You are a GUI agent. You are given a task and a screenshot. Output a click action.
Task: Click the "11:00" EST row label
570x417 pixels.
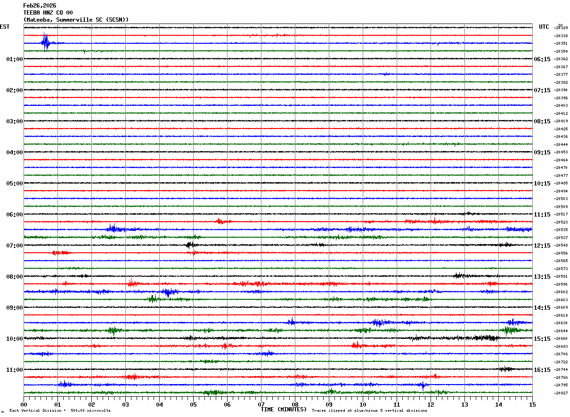(15, 370)
